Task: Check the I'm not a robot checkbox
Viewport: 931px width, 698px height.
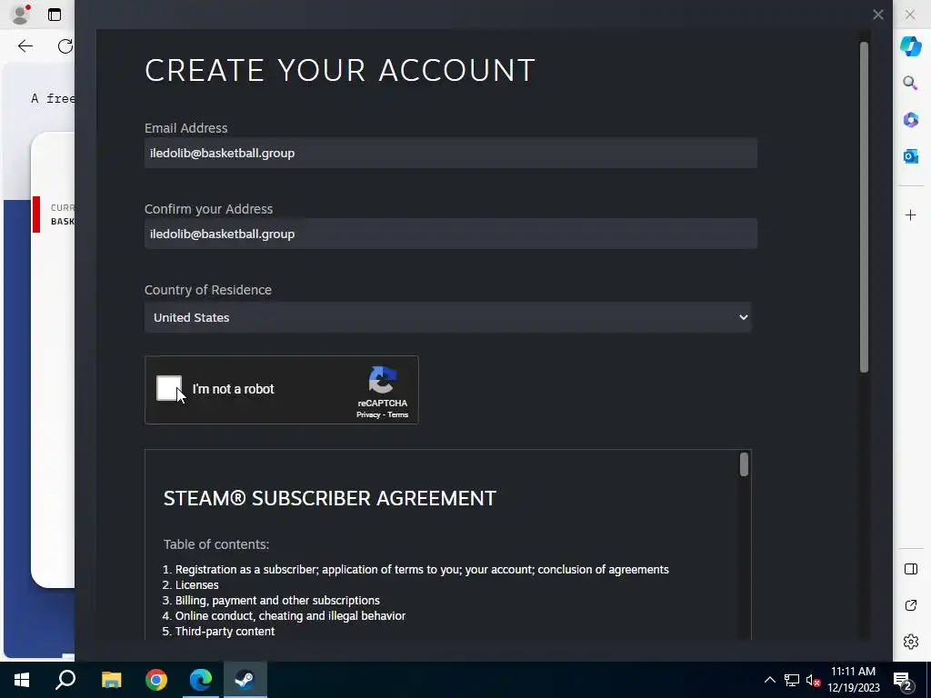Action: tap(168, 389)
